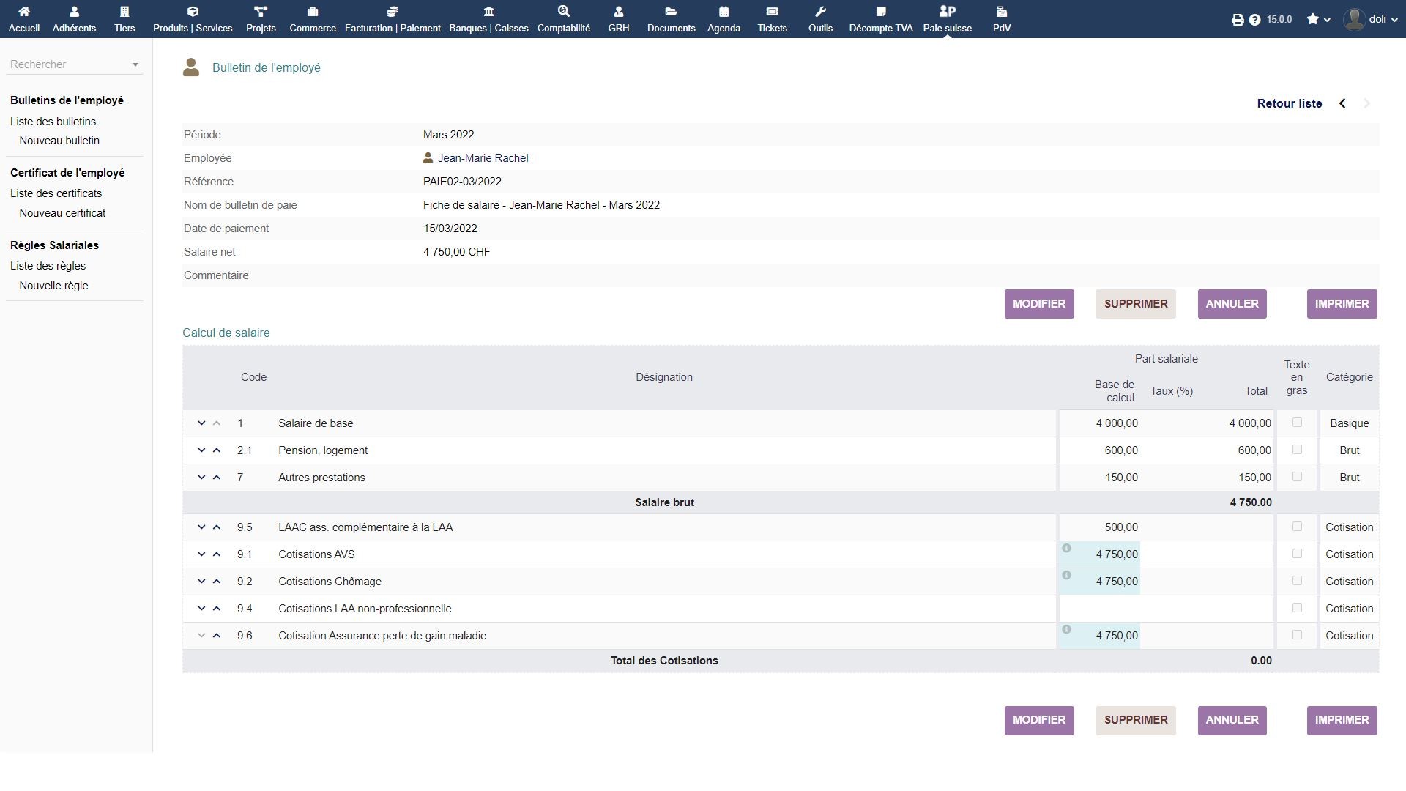Go to previous bulletin with left arrow
The height and width of the screenshot is (791, 1406).
pos(1342,103)
